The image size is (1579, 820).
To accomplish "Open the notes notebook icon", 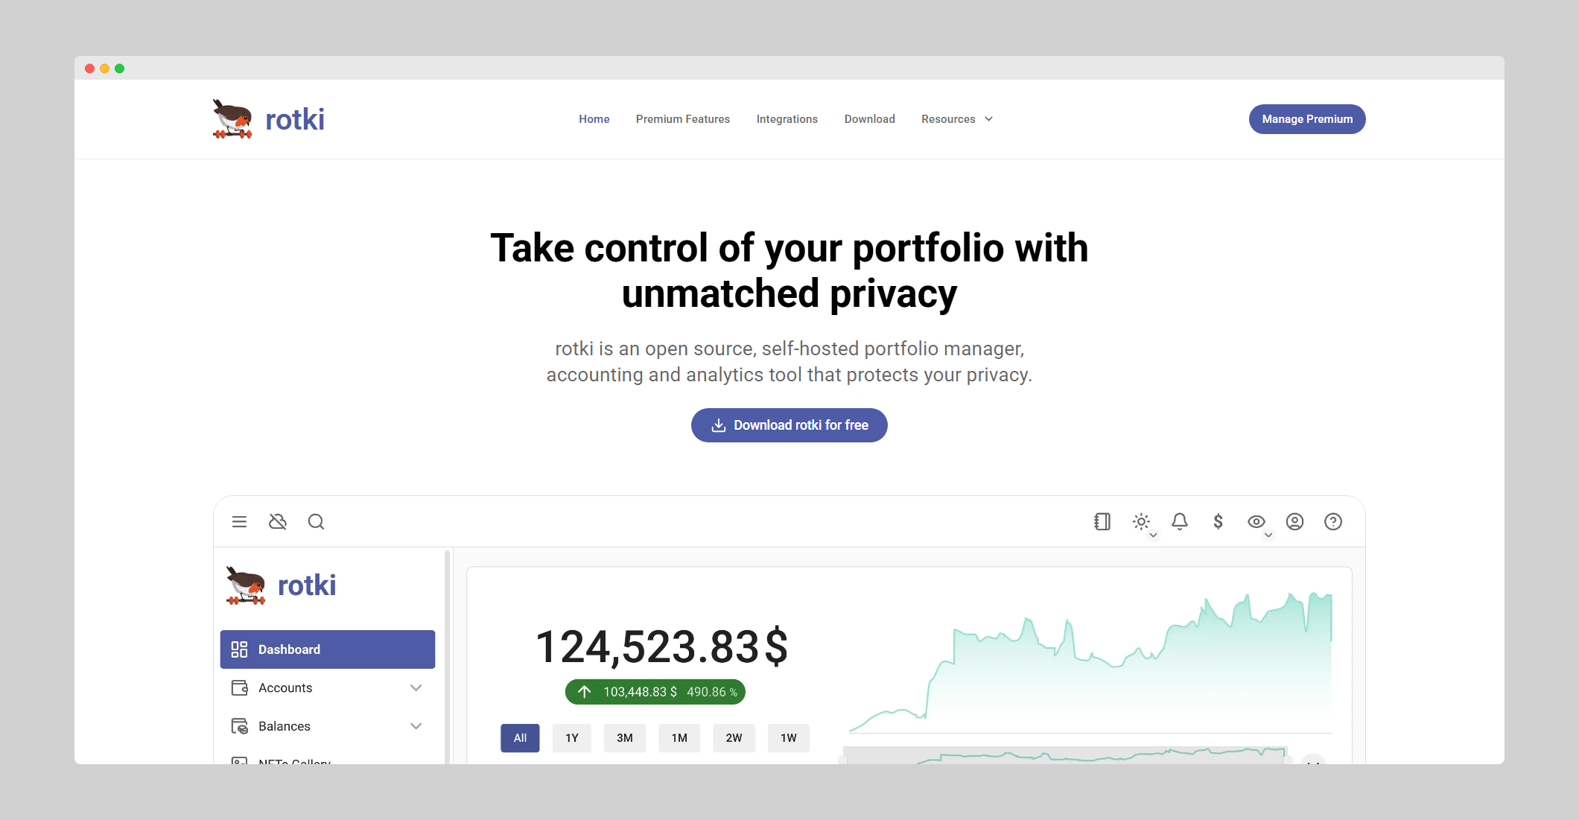I will (1102, 522).
